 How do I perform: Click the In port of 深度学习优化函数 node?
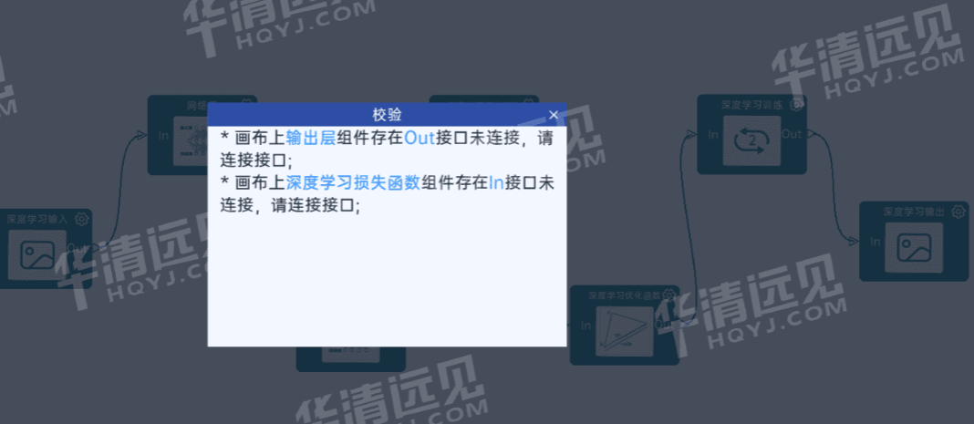(x=585, y=326)
